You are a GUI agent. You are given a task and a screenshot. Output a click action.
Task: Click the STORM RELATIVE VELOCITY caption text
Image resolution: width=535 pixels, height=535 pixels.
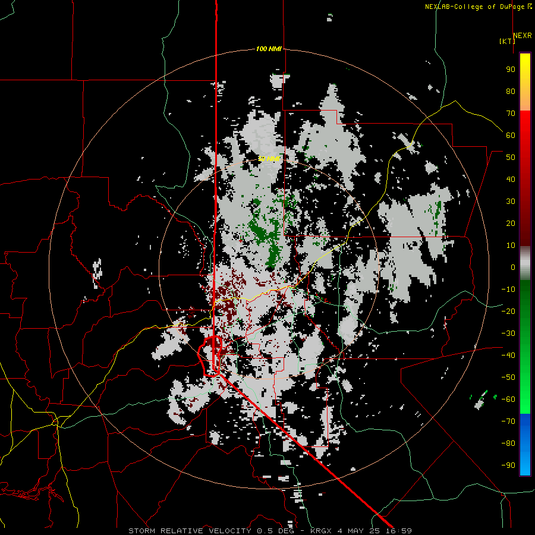click(190, 531)
